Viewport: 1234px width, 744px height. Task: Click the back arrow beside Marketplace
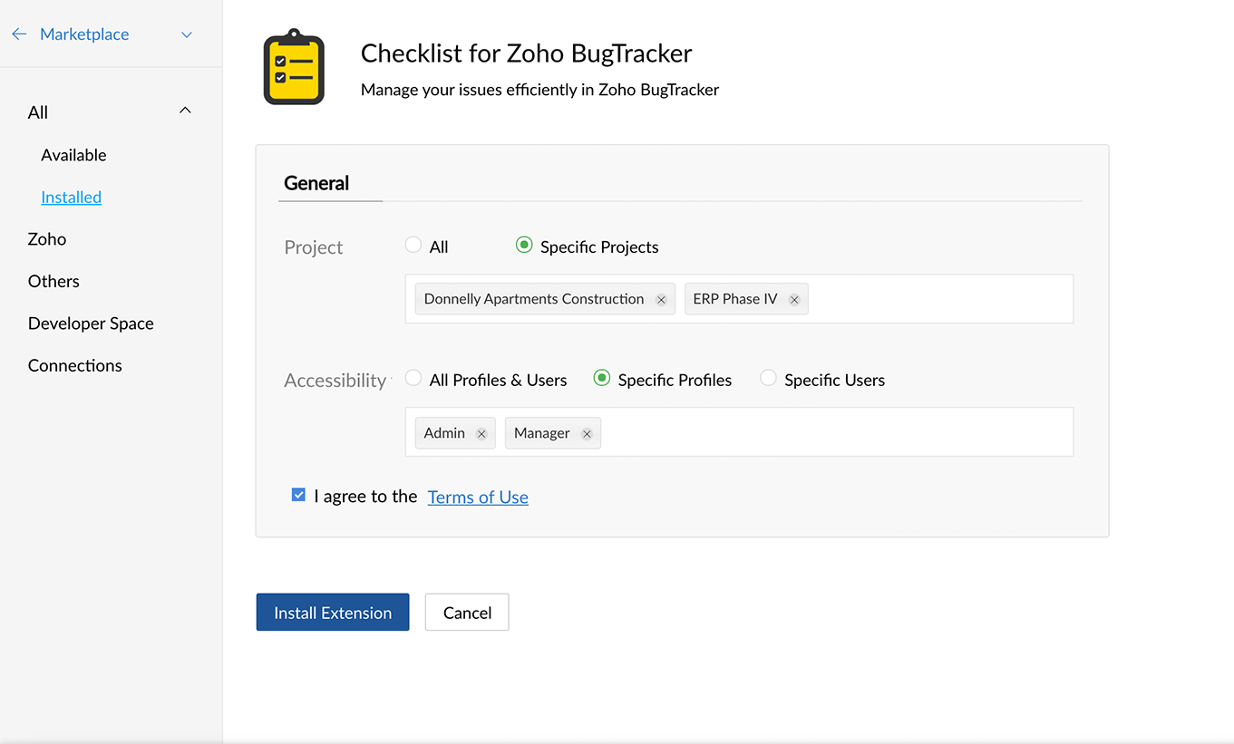pos(19,34)
